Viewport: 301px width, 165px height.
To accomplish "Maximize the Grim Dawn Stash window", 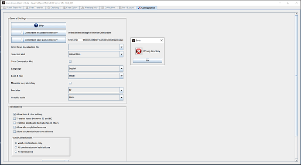I will pyautogui.click(x=288, y=3).
